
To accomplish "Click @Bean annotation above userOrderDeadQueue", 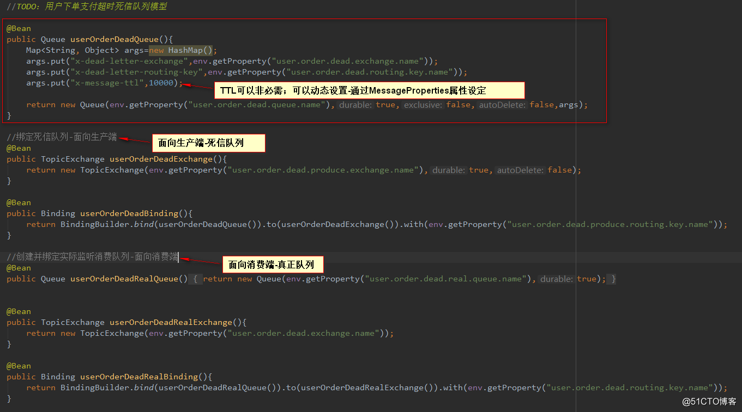I will 19,28.
